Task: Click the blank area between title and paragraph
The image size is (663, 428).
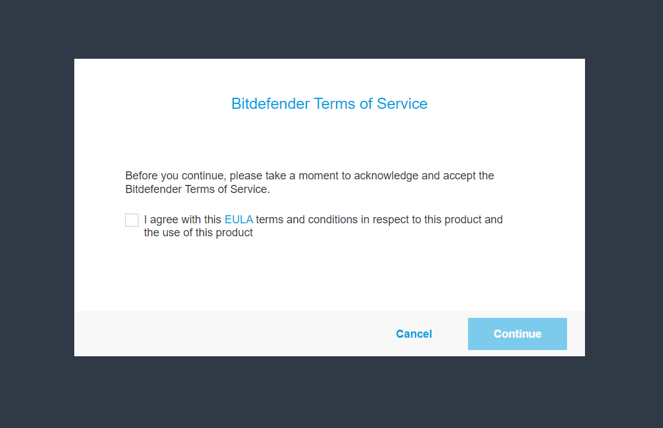Action: pos(330,142)
